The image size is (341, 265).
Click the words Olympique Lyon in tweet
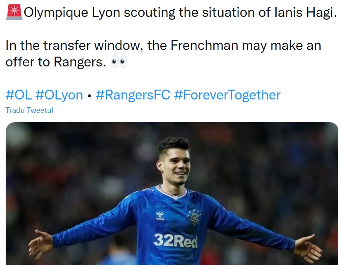72,13
